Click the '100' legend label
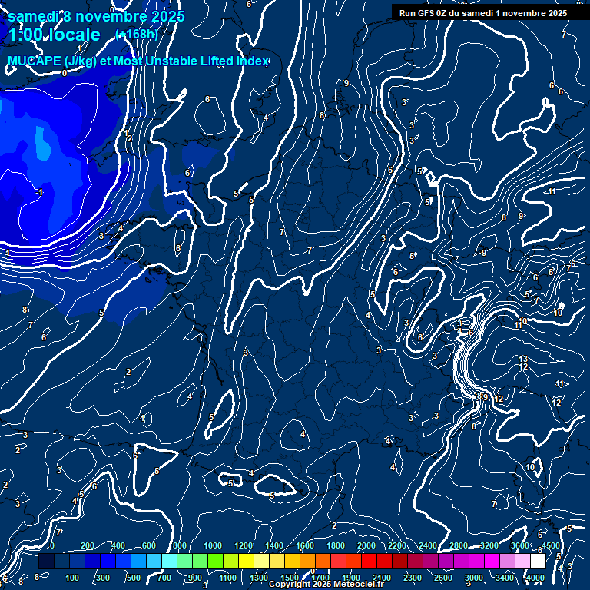Screen dimensions: 590x590 (72, 578)
